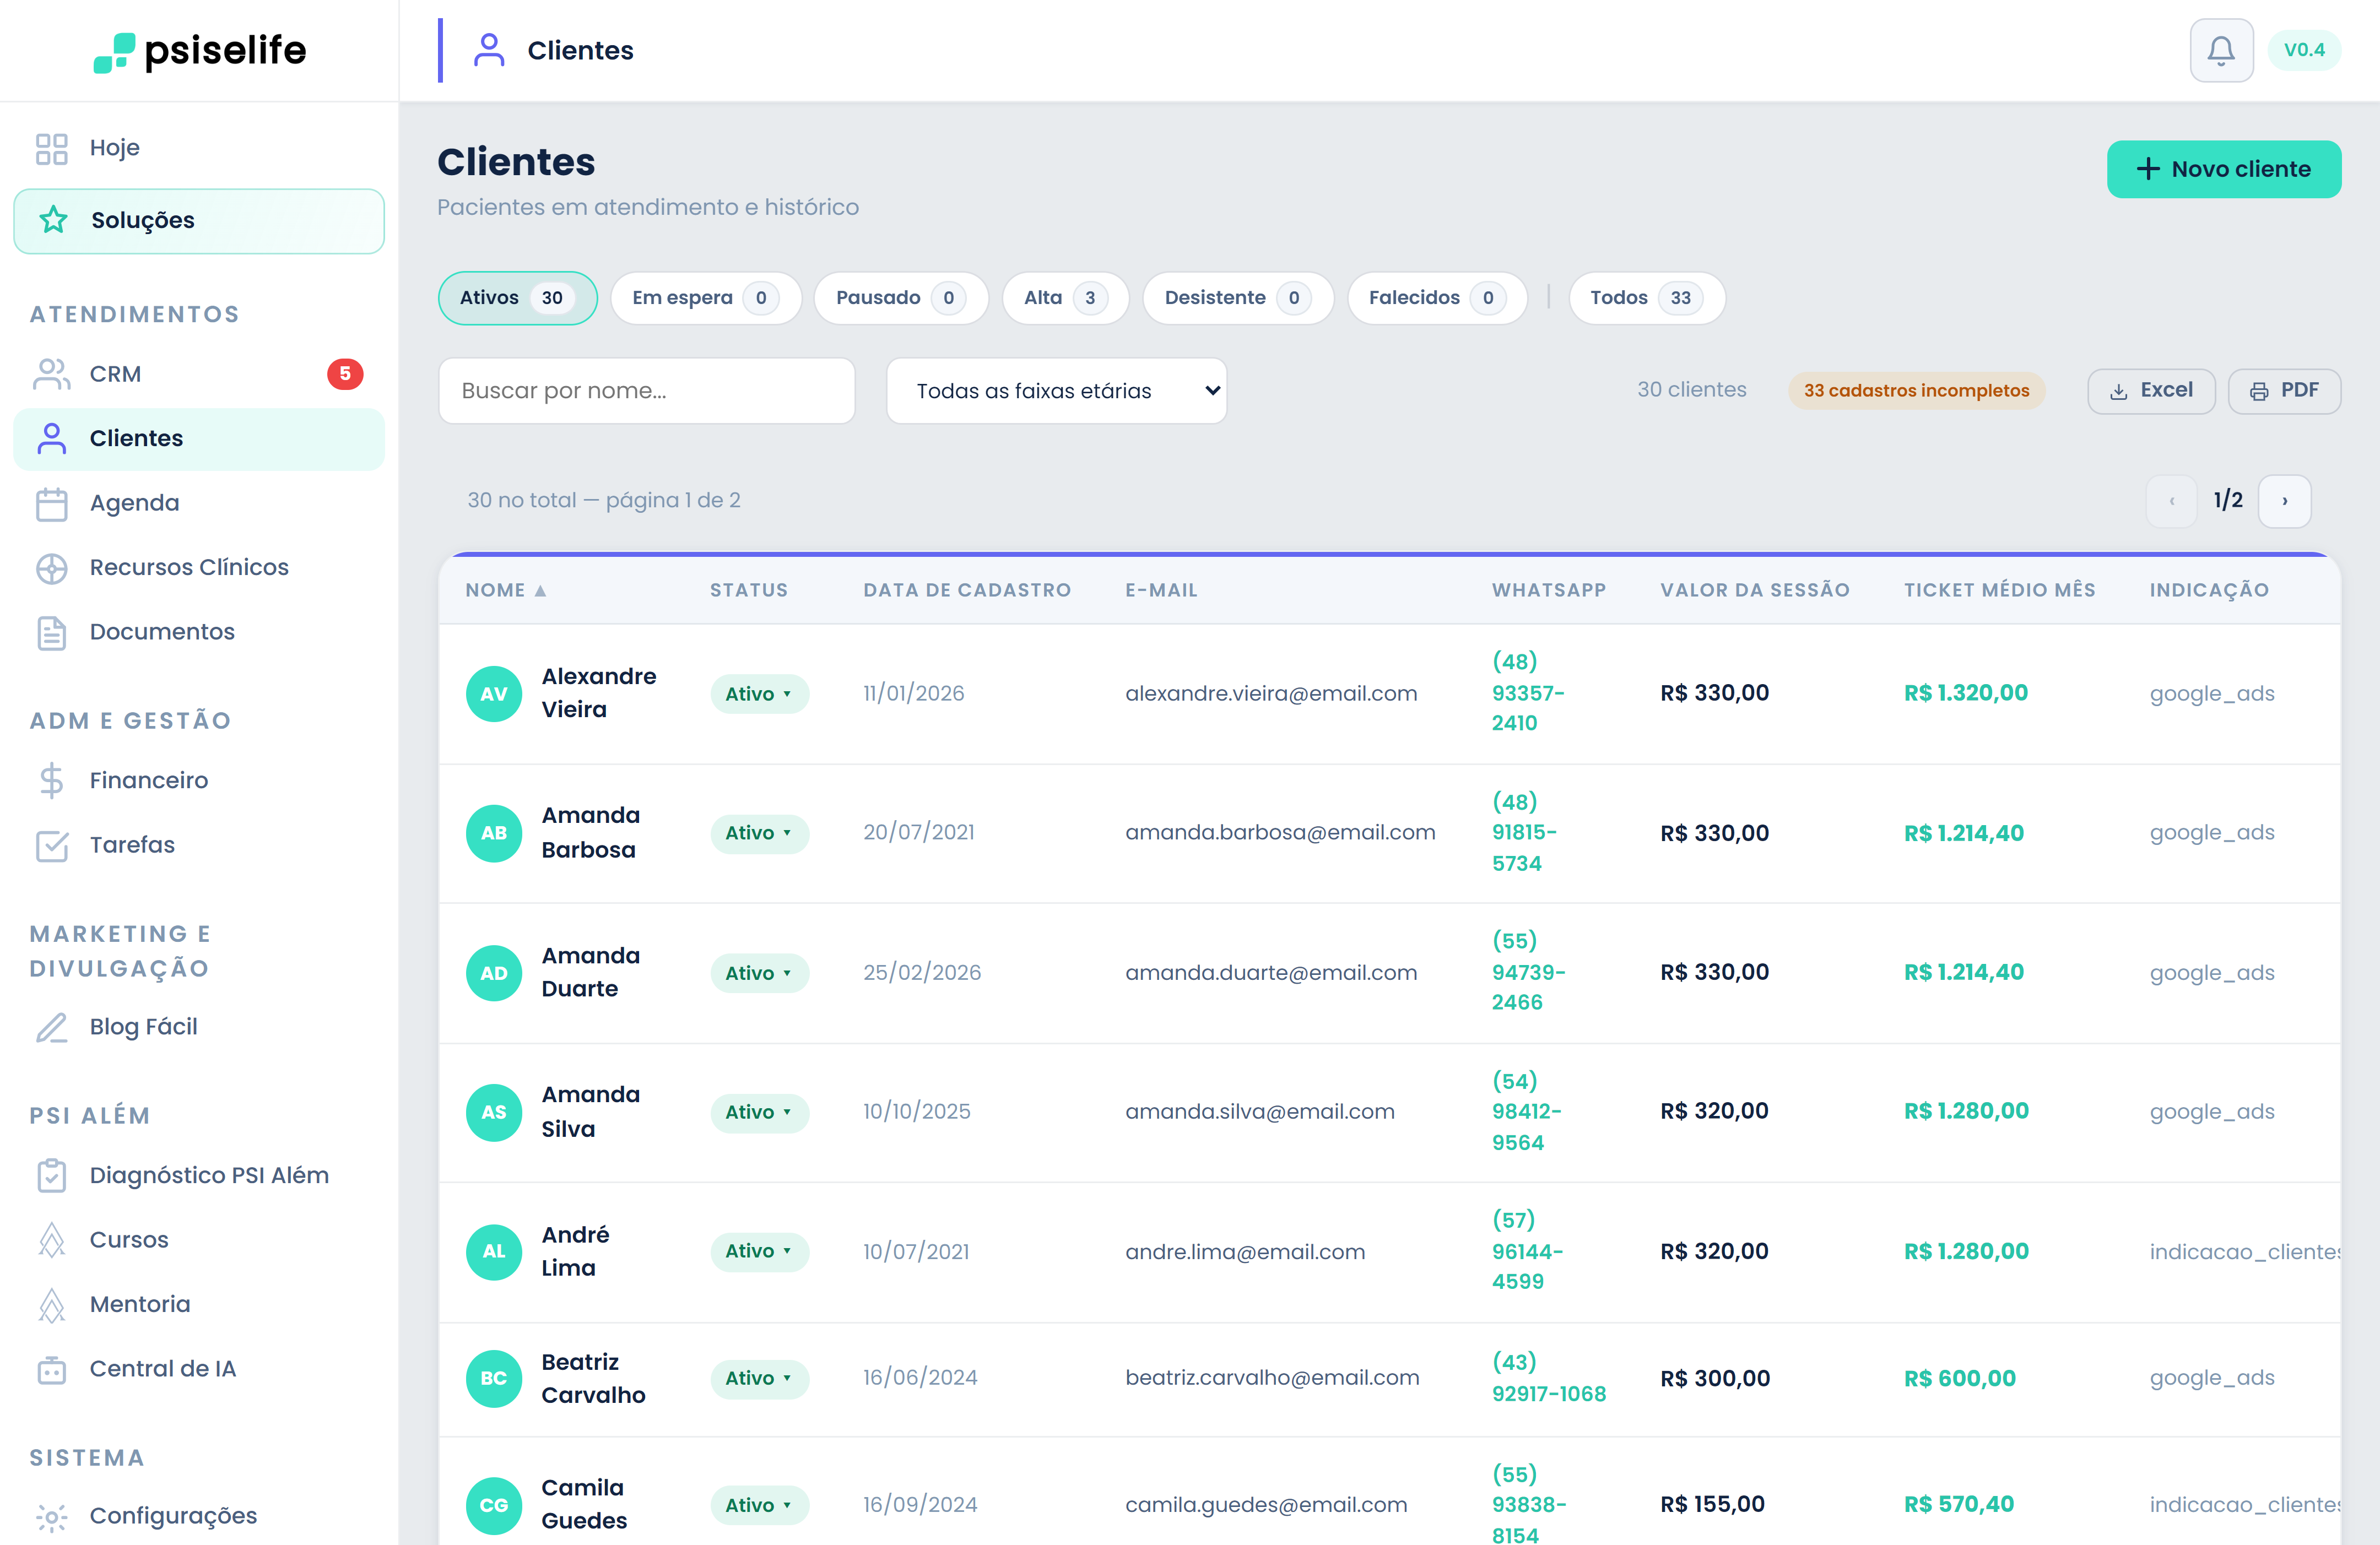The image size is (2380, 1545).
Task: Open Amanda Duarte's Ativo status dropdown
Action: 759,973
